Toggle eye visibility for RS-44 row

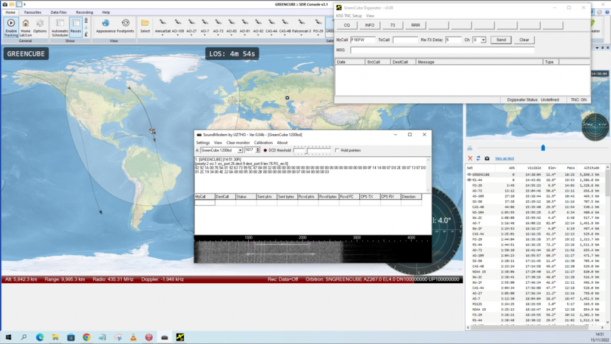click(469, 180)
